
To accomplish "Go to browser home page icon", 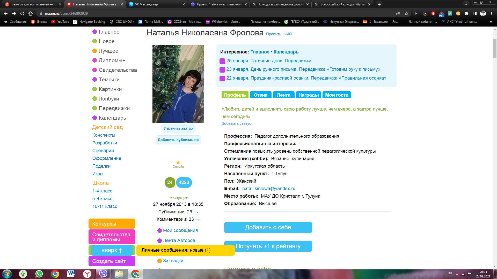I will click(x=31, y=13).
